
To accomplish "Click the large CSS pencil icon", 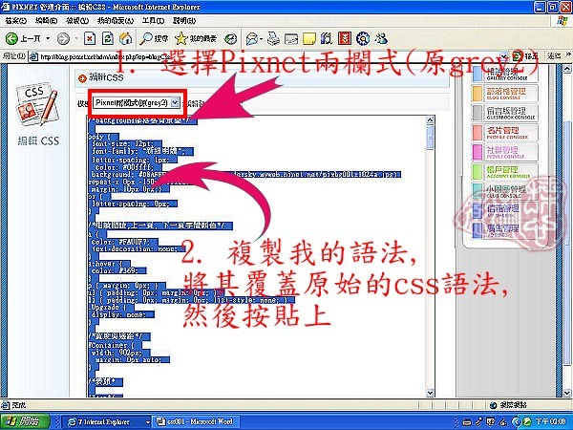I will pyautogui.click(x=37, y=104).
